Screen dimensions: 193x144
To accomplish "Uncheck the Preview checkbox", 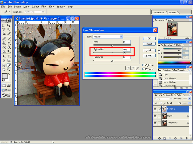I will [144, 69].
